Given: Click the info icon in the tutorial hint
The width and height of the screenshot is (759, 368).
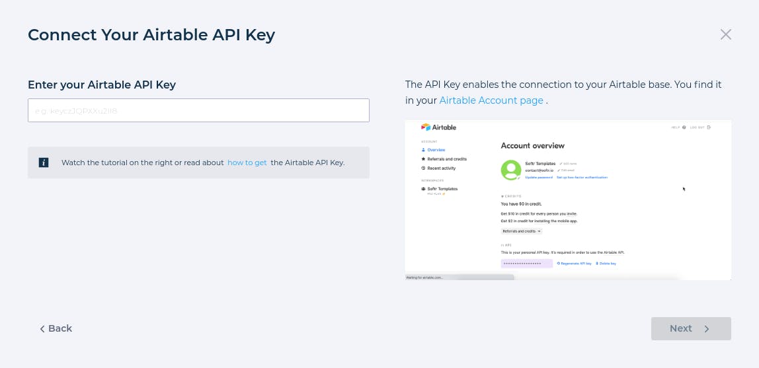Looking at the screenshot, I should pyautogui.click(x=44, y=163).
